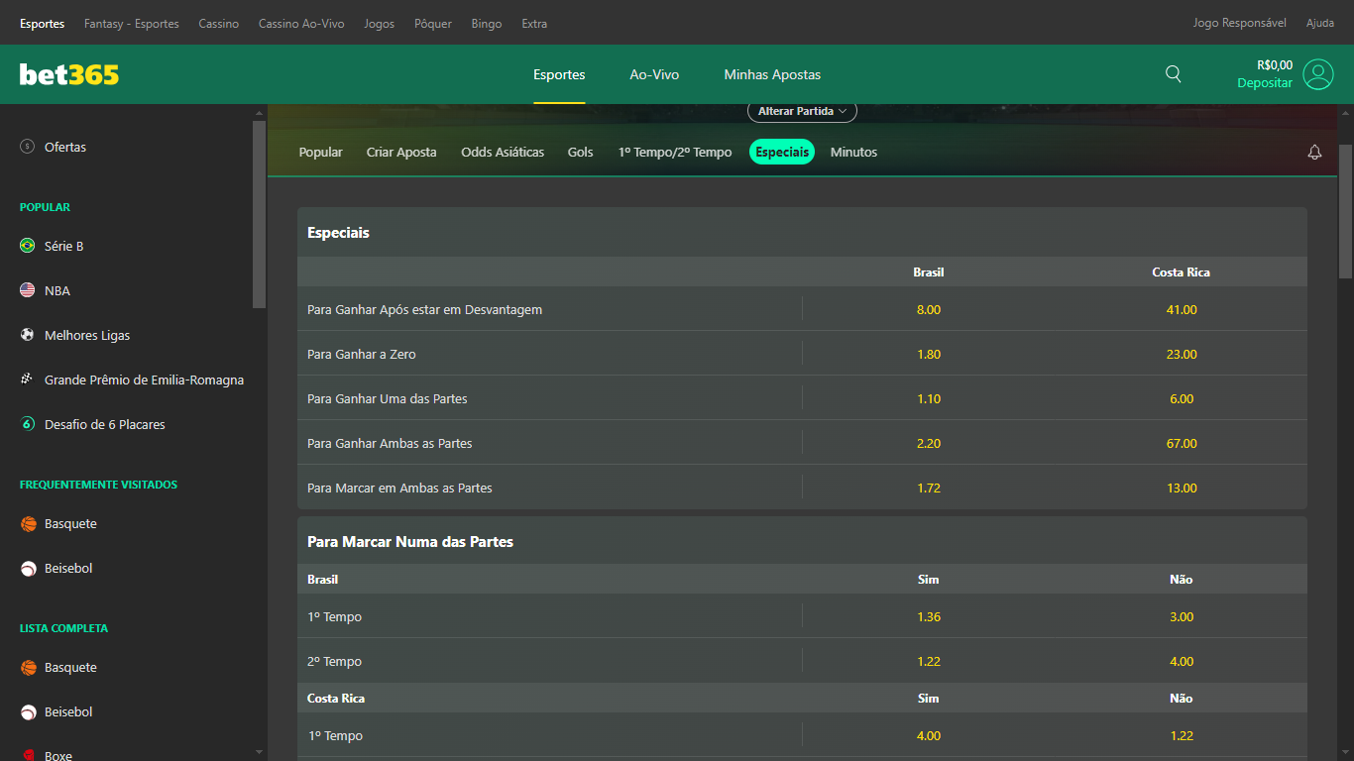The image size is (1354, 761).
Task: Select Brasil 1º Tempo Não 3.00
Action: tap(1182, 616)
